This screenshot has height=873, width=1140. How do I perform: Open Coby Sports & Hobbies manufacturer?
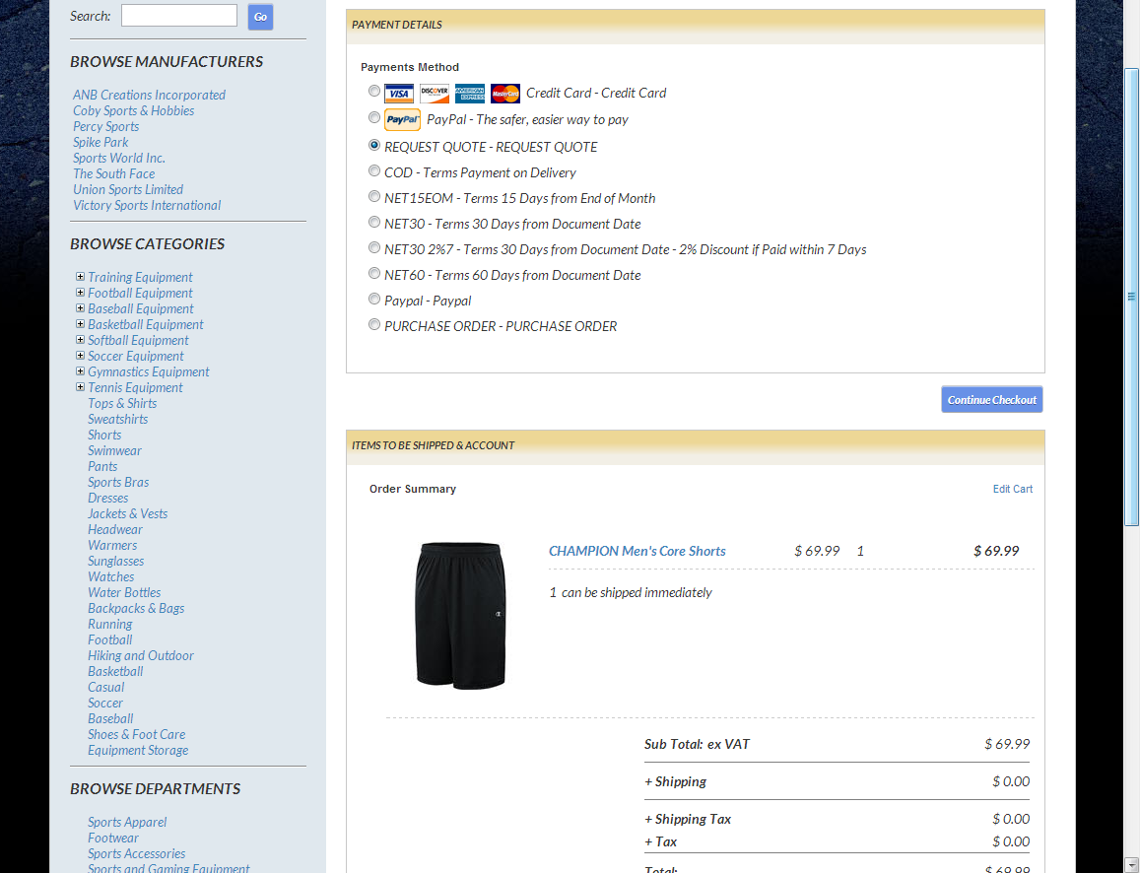click(133, 110)
